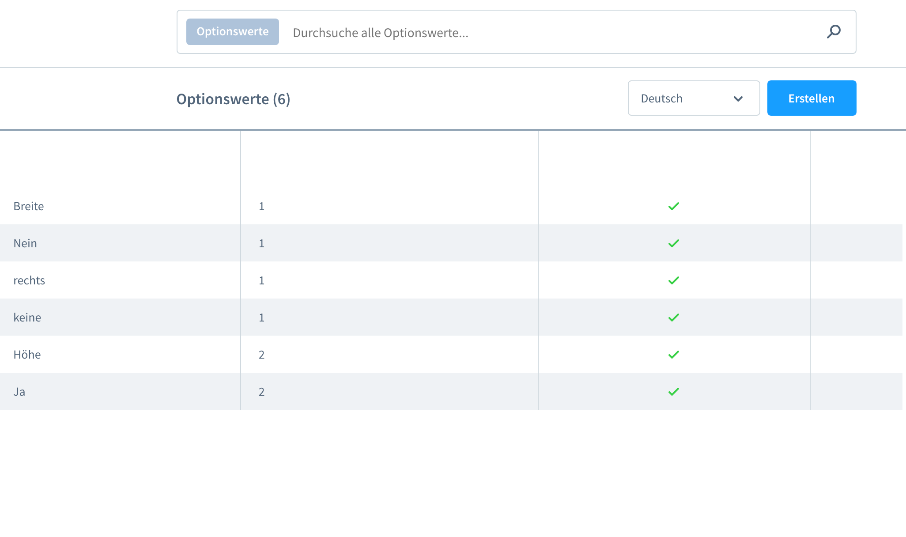Click the Erstellen button
The width and height of the screenshot is (906, 537).
(x=812, y=98)
